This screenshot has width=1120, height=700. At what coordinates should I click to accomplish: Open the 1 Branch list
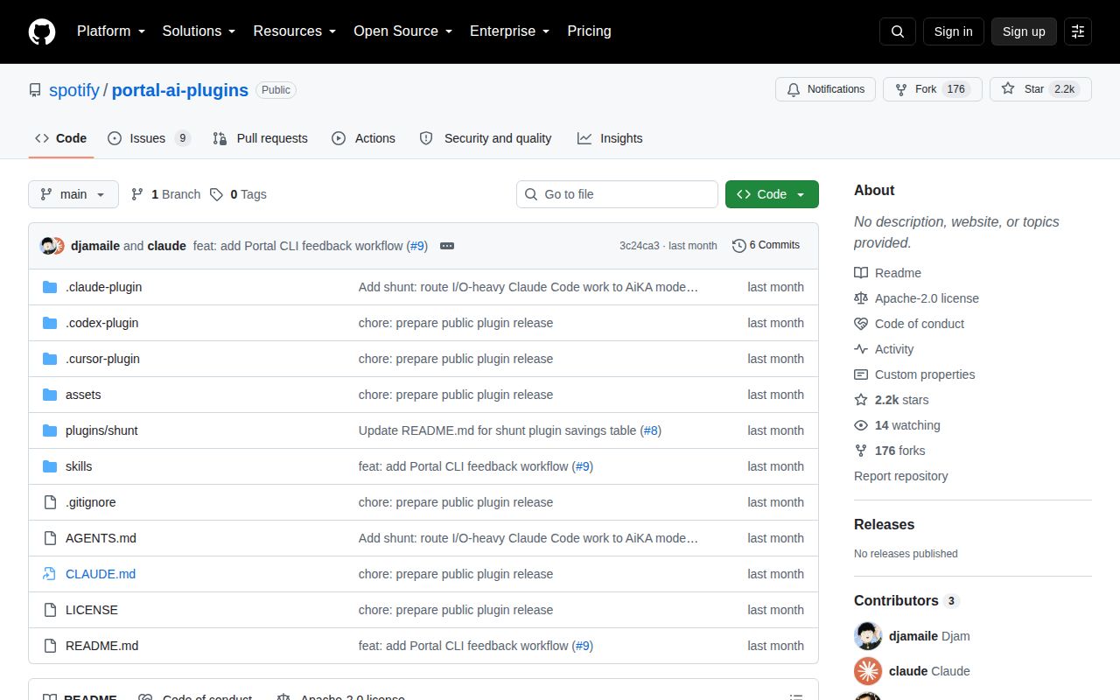(x=165, y=194)
